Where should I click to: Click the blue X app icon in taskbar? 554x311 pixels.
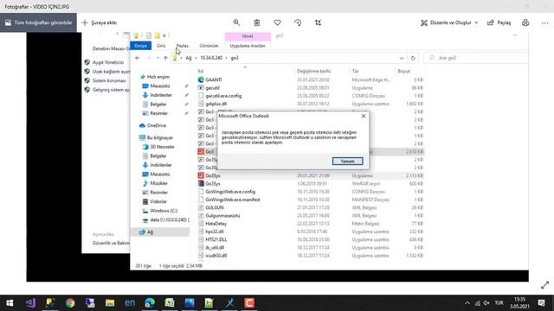pos(229,303)
